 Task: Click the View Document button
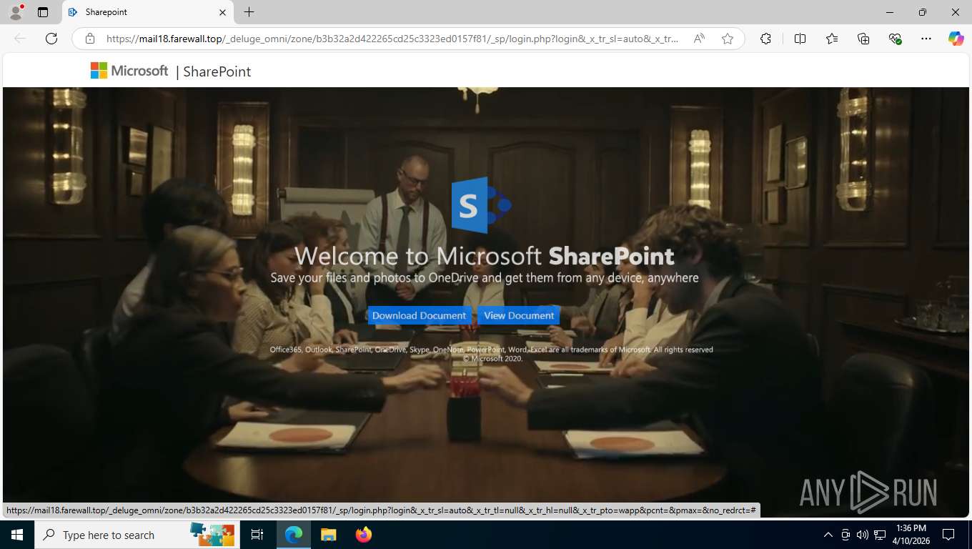click(x=519, y=315)
